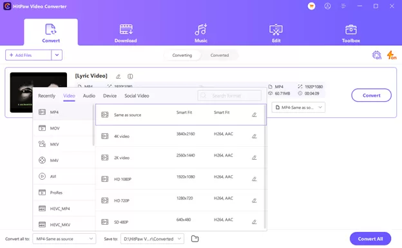
Task: Choose the M4V format in the list
Action: (x=63, y=160)
